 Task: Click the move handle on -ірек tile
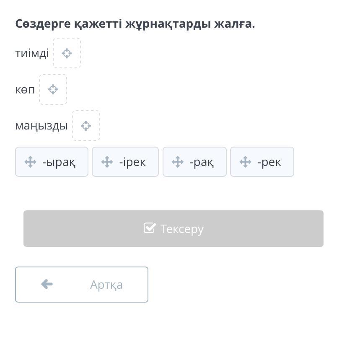click(x=107, y=162)
